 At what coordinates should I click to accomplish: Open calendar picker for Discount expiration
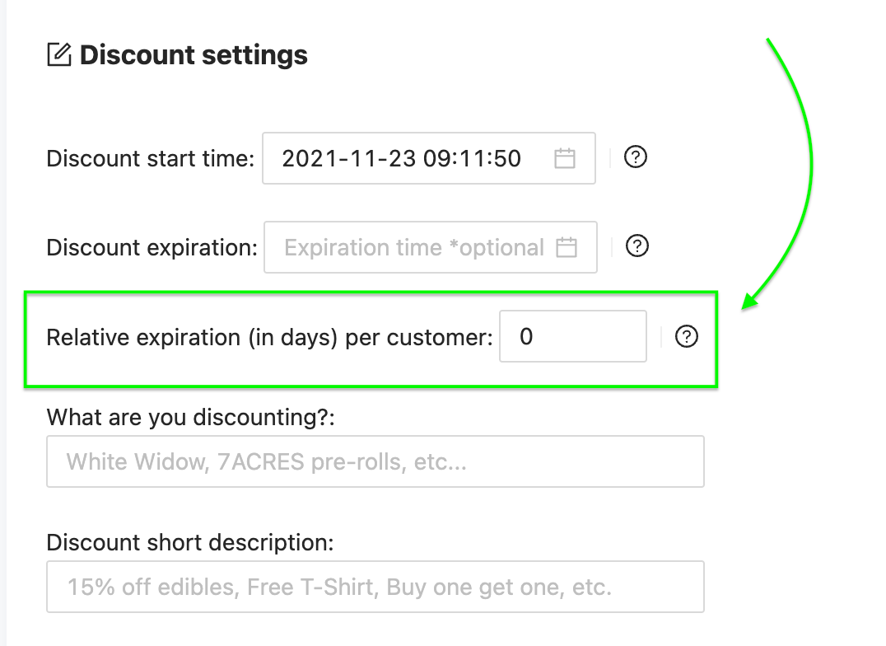(567, 247)
